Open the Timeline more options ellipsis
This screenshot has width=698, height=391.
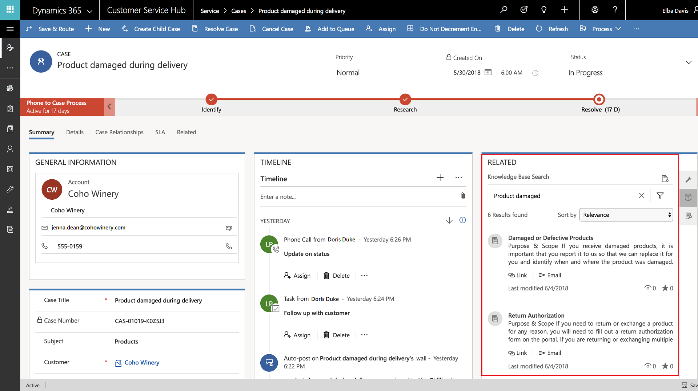458,178
